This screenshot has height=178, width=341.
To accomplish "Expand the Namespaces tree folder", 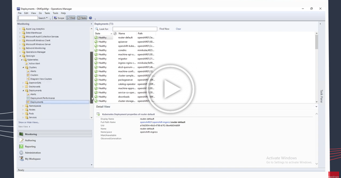I will coord(23,106).
